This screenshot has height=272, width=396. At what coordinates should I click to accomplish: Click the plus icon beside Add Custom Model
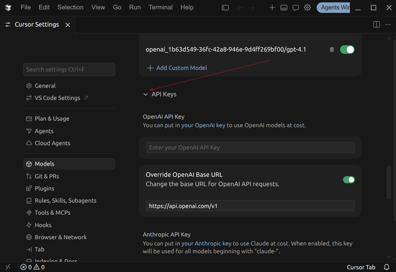(x=150, y=68)
